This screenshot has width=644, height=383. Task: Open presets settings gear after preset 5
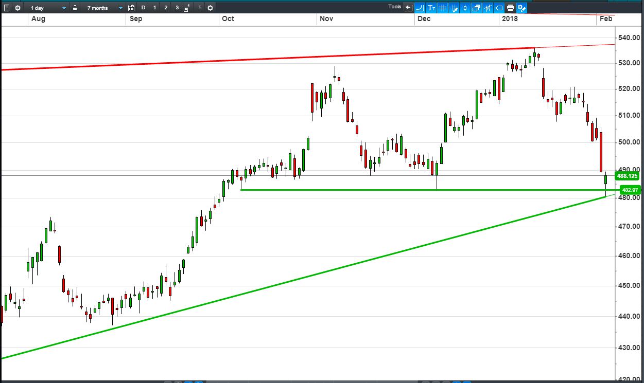click(x=210, y=8)
